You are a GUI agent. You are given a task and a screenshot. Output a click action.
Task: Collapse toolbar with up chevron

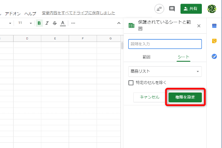pos(119,23)
